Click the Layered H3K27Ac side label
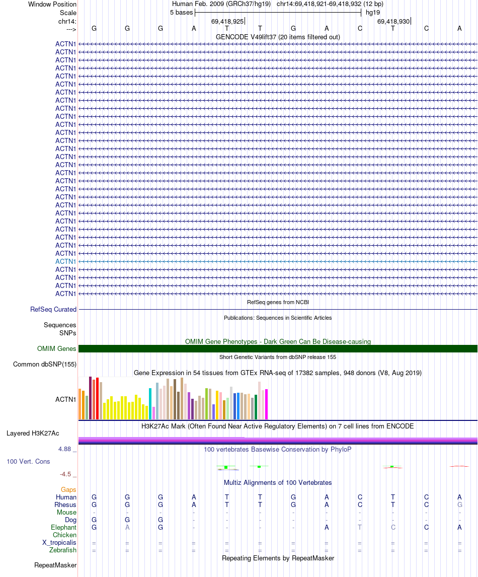This screenshot has height=577, width=478. tap(33, 434)
